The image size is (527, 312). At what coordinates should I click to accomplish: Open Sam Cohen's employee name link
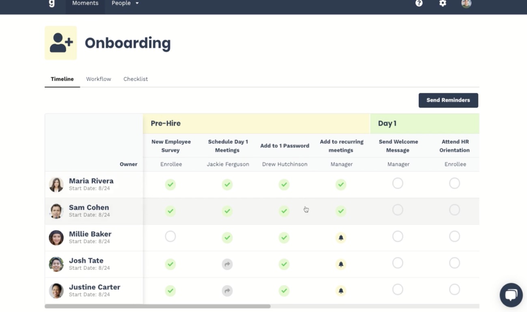(89, 207)
